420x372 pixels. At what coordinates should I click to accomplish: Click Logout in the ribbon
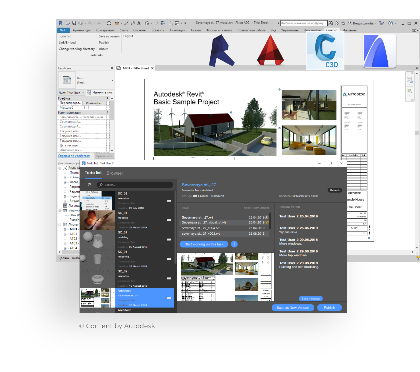(128, 36)
